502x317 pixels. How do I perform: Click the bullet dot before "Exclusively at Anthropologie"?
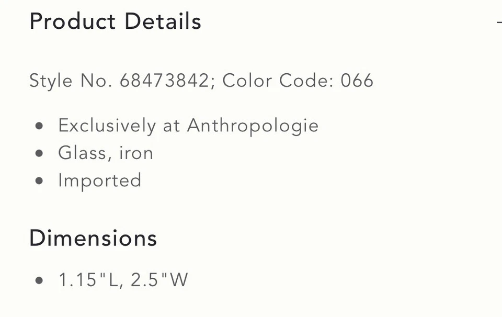coord(39,127)
